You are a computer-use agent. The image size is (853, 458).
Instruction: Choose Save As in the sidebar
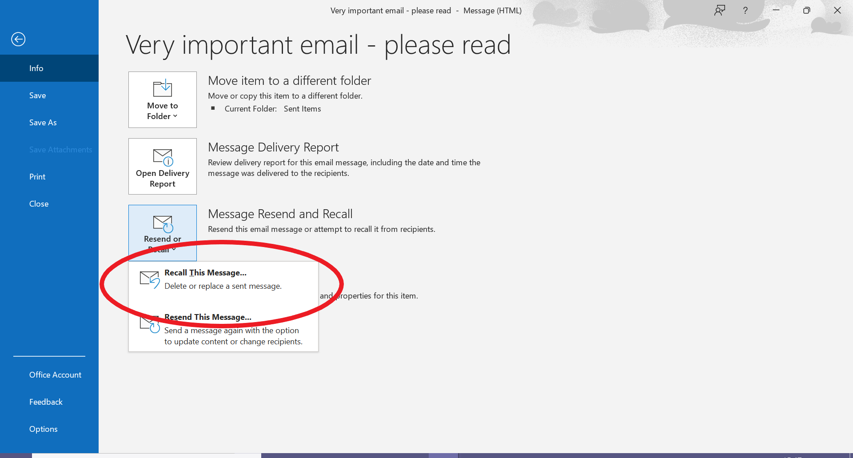click(x=49, y=122)
